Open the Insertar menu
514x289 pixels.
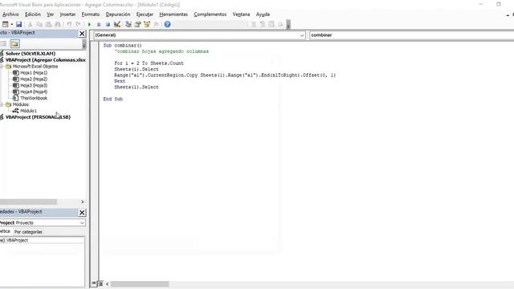tap(67, 14)
